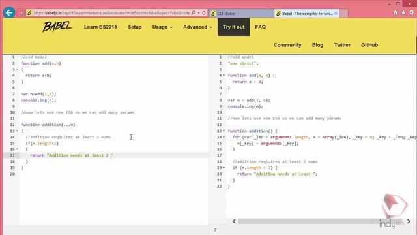Maximize the browser window
Screen dimensions: 417x235
(398, 4)
